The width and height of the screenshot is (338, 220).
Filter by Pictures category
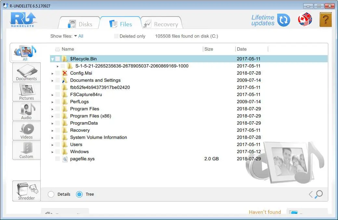click(27, 92)
